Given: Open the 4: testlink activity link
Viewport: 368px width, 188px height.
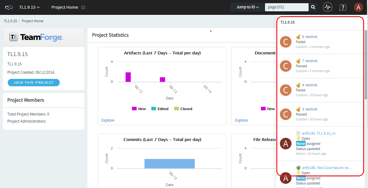Looking at the screenshot, I should tap(310, 85).
